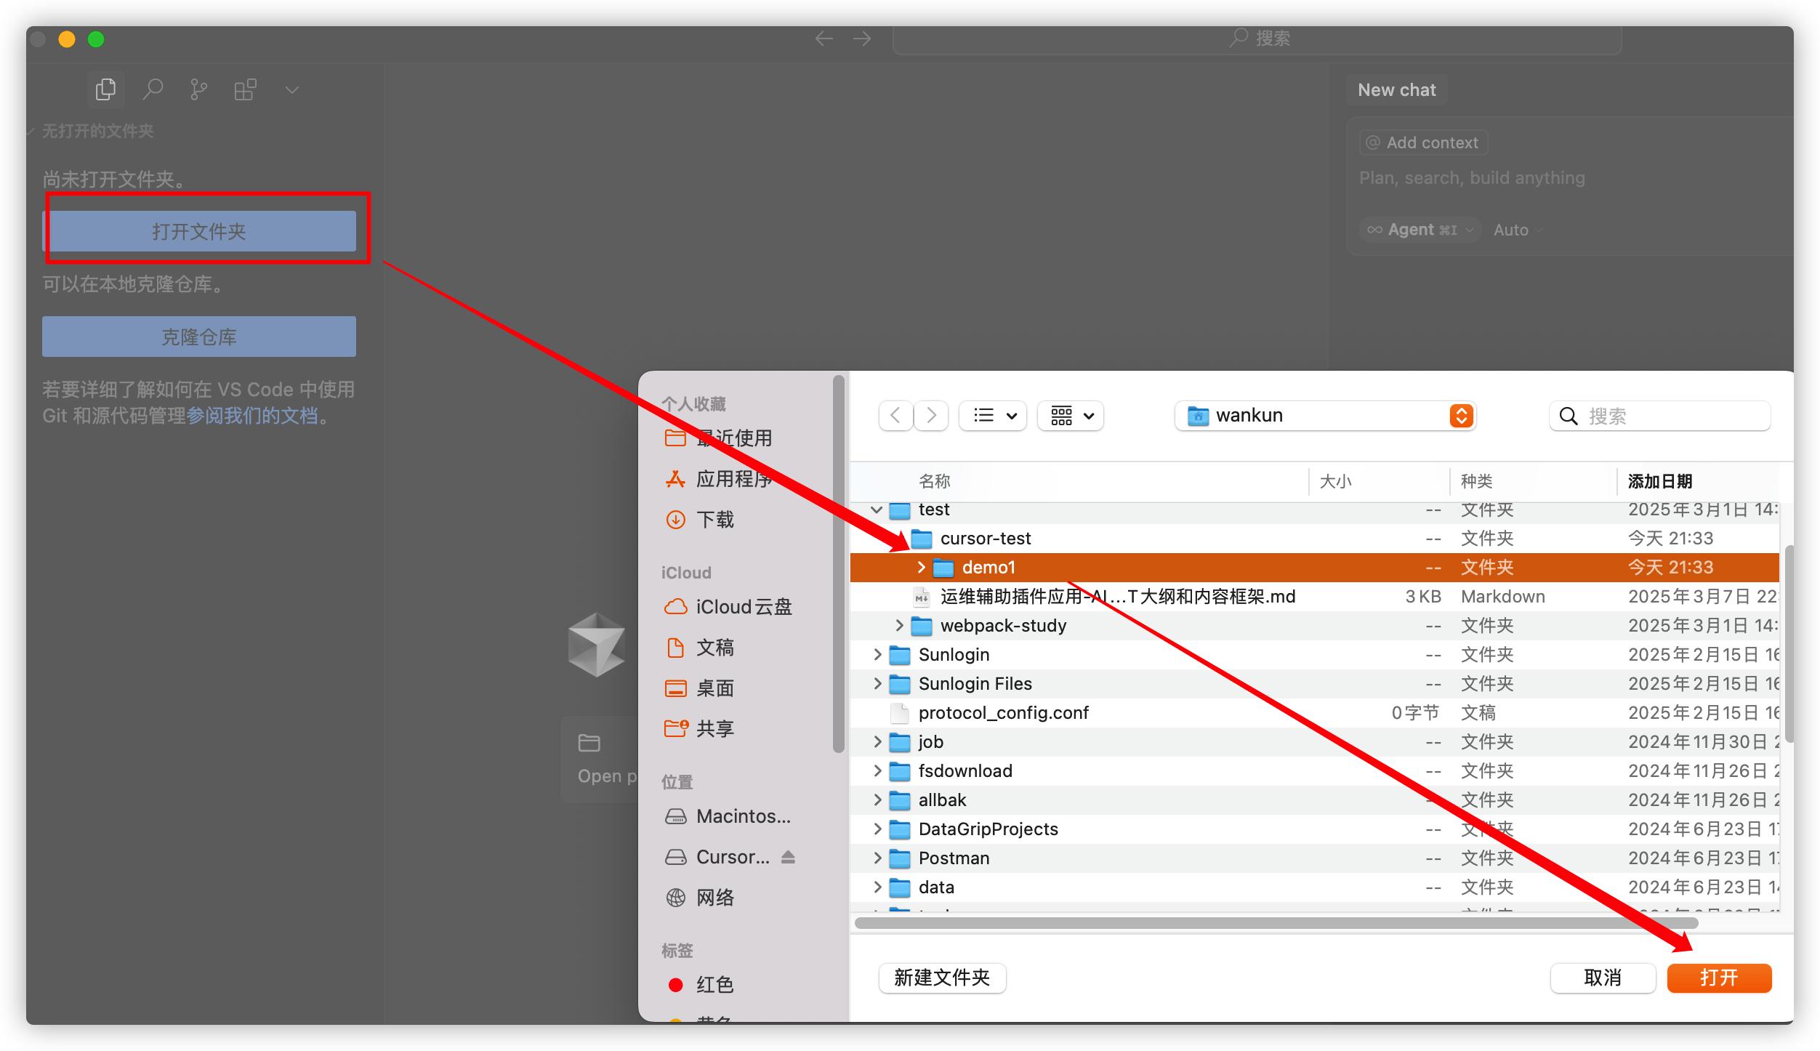Expand the demo1 folder disclosure triangle
Screen dimensions: 1820x1051
point(921,567)
